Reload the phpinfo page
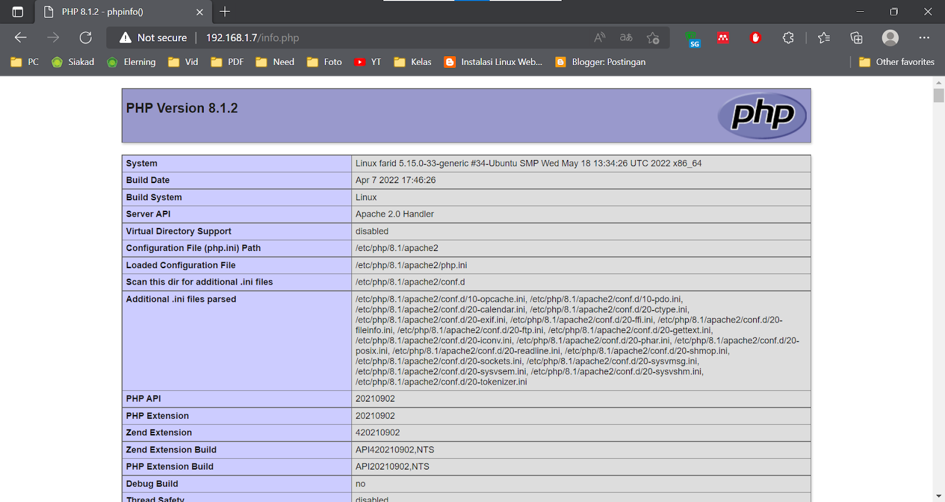 coord(86,38)
